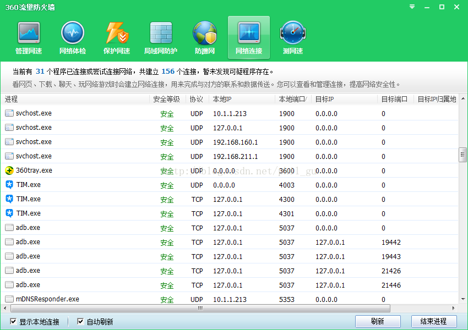Click local IP 192.168.160.1 cell
Screen dimensions: 468x330
coord(235,142)
